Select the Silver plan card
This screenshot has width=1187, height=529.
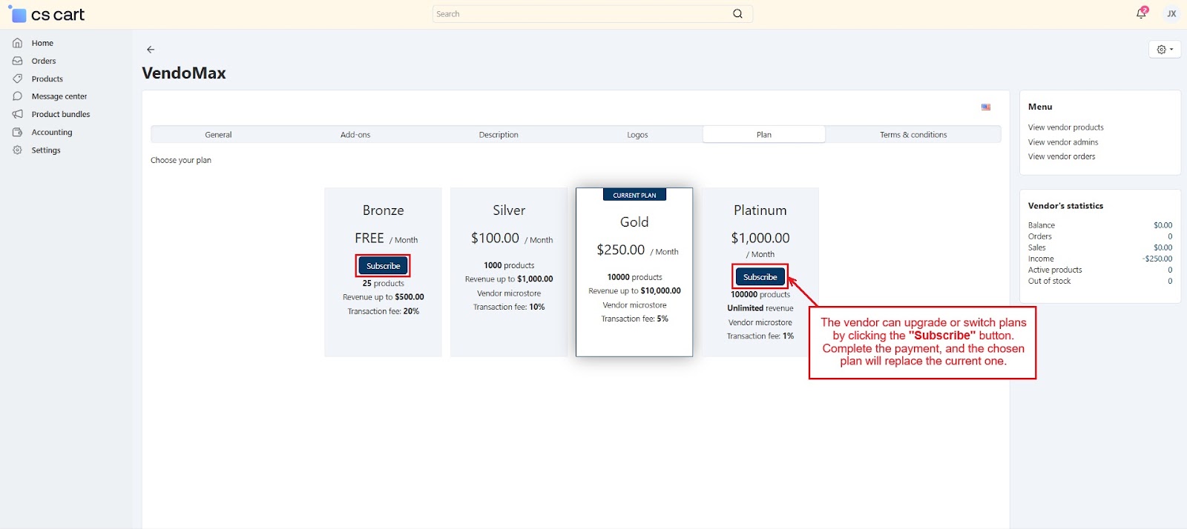point(509,272)
